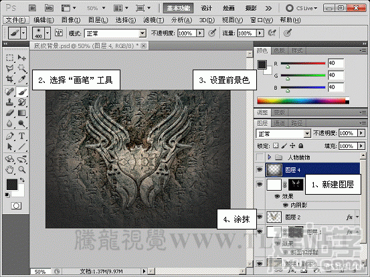This screenshot has height=277, width=370.
Task: Show the 人物装饰 group visibility box
Action: click(x=260, y=157)
